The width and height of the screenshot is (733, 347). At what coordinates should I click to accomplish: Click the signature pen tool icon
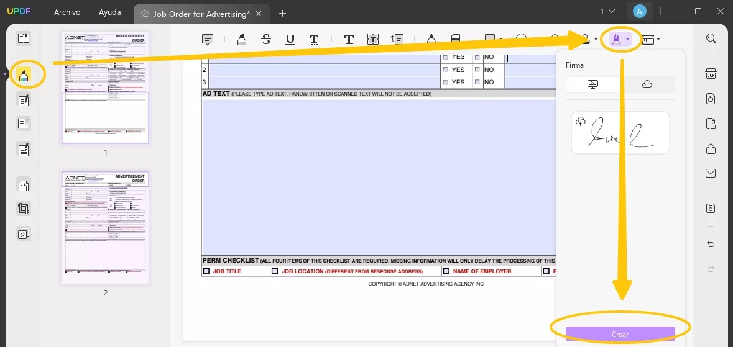pos(617,39)
